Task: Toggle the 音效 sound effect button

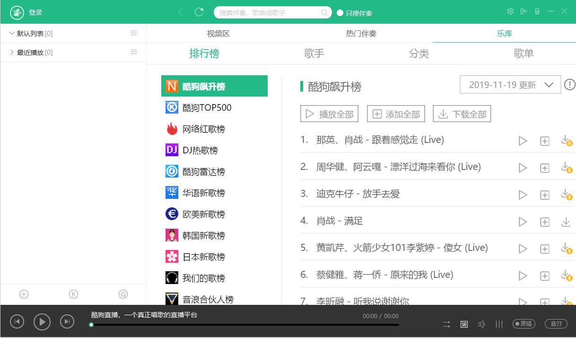Action: pyautogui.click(x=556, y=324)
